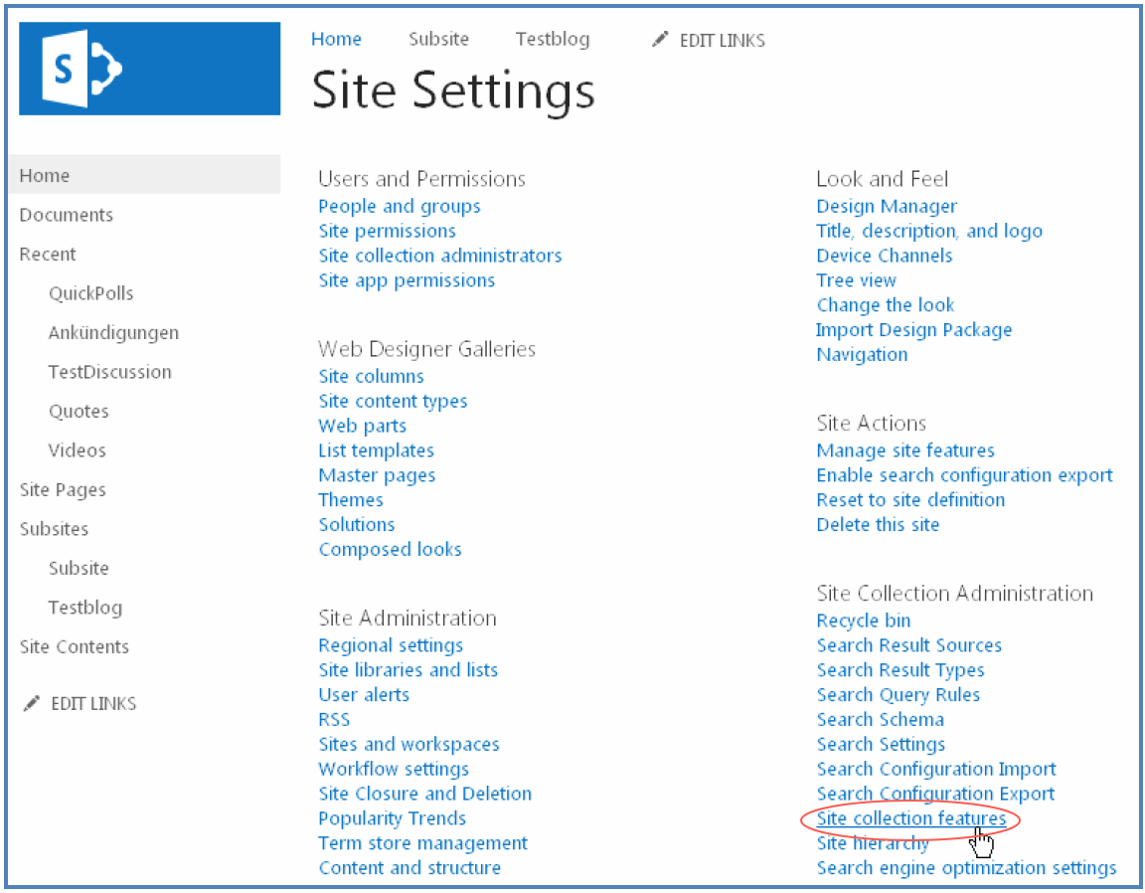Switch to Testblog in top navigation bar
The width and height of the screenshot is (1145, 893).
pyautogui.click(x=552, y=40)
